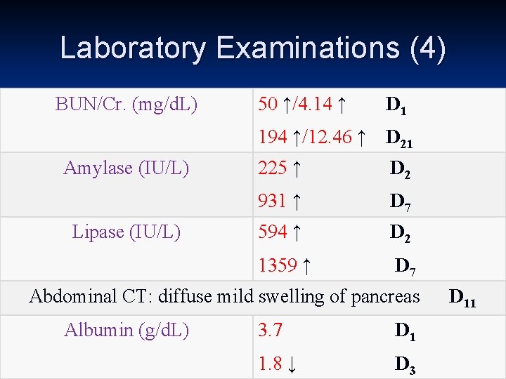This screenshot has width=506, height=379.
Task: Click the Albumin (g/dL) label
Action: click(x=126, y=331)
